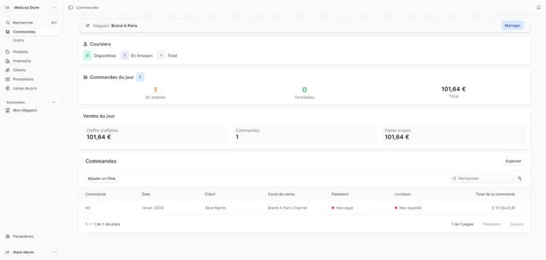Viewport: 546px width, 260px height.
Task: Click the sidebar search magnifier icon
Action: 8,22
